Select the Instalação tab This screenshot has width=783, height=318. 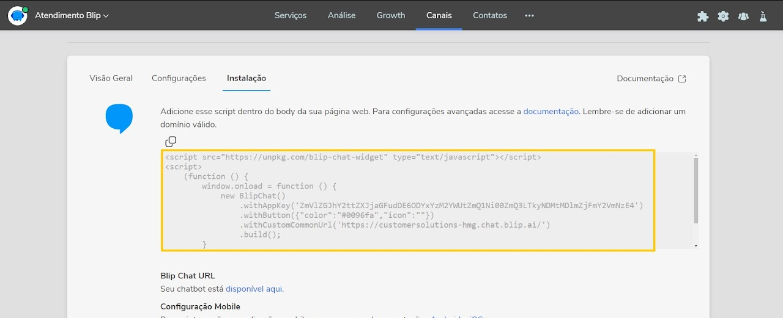(247, 78)
